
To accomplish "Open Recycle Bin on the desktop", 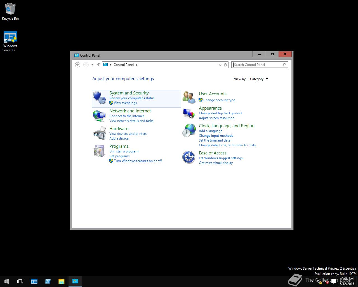I will 10,11.
